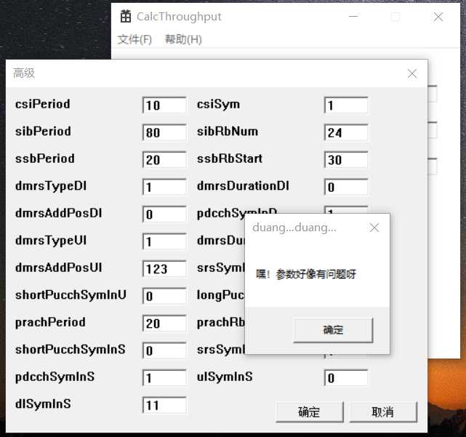Click the dlSymInS input field
466x437 pixels.
click(164, 405)
